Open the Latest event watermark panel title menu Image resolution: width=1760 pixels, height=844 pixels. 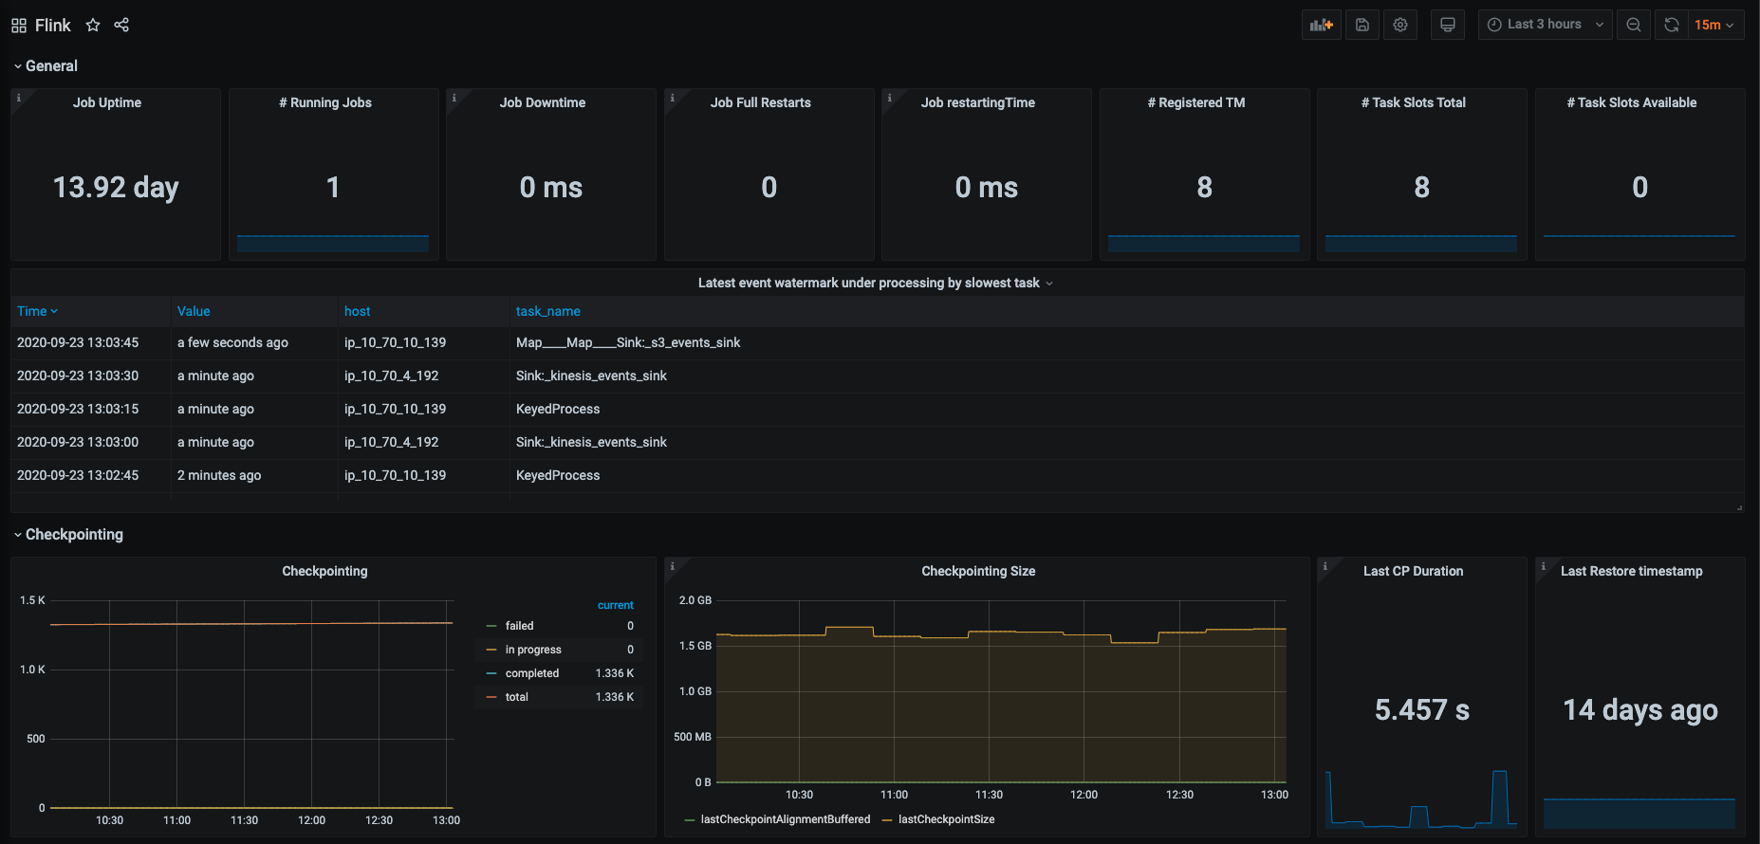[868, 283]
